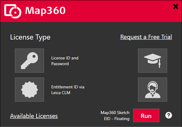Viewport: 182px width, 127px height.
Task: Open the Available Licenses link
Action: tap(34, 116)
